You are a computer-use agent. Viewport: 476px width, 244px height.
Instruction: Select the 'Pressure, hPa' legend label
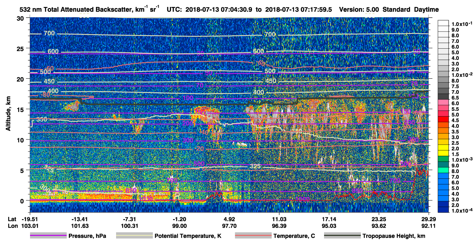point(87,236)
